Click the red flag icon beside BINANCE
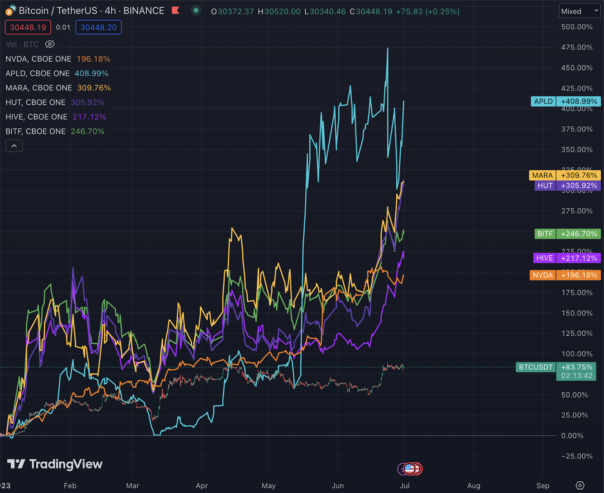 click(x=176, y=11)
